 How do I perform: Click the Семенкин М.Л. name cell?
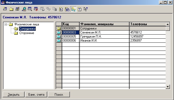[x=104, y=32]
